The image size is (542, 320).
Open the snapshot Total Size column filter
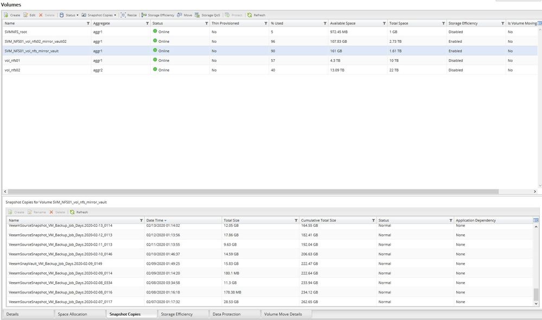coord(296,220)
